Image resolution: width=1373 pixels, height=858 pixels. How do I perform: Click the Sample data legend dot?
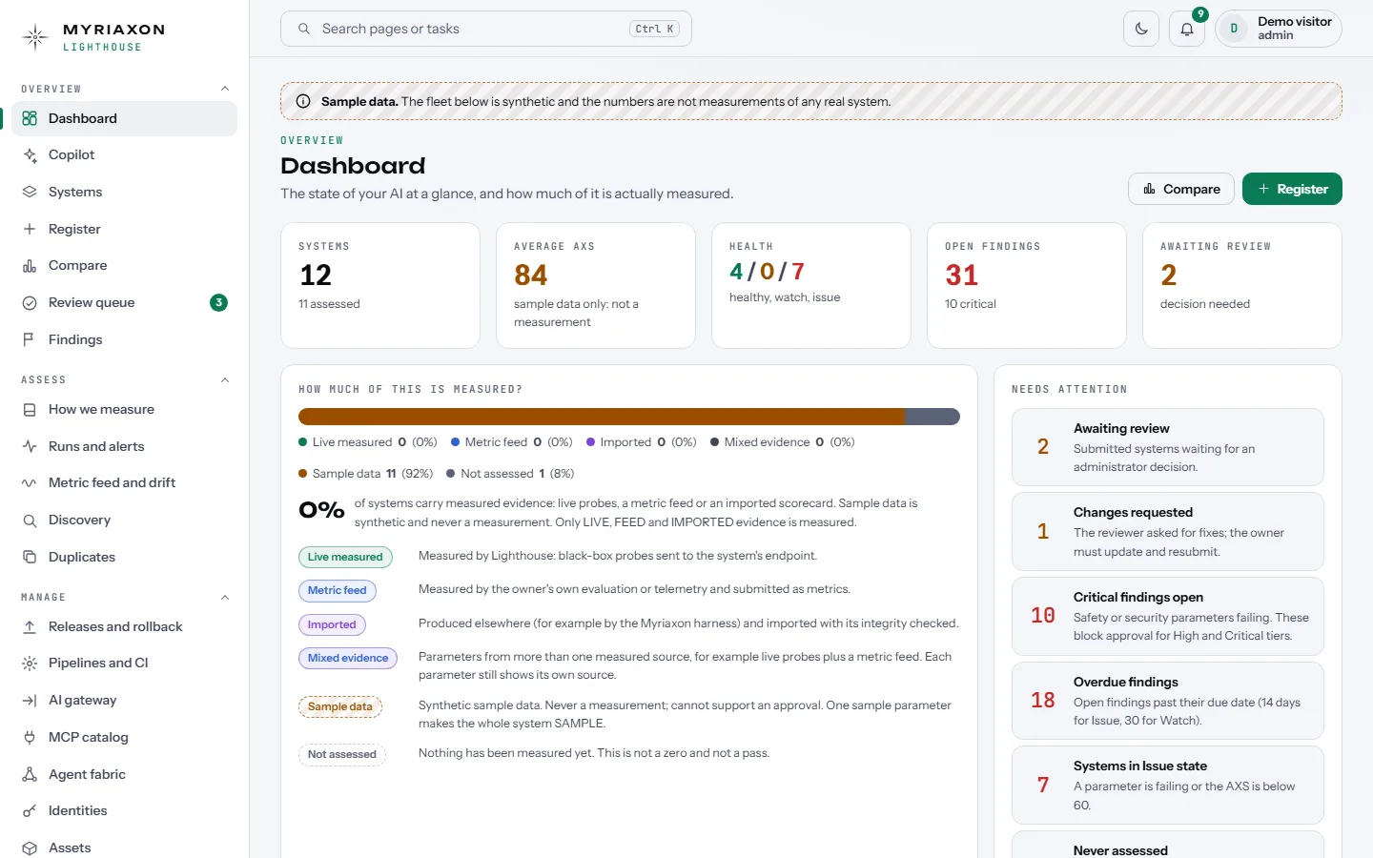pos(303,474)
